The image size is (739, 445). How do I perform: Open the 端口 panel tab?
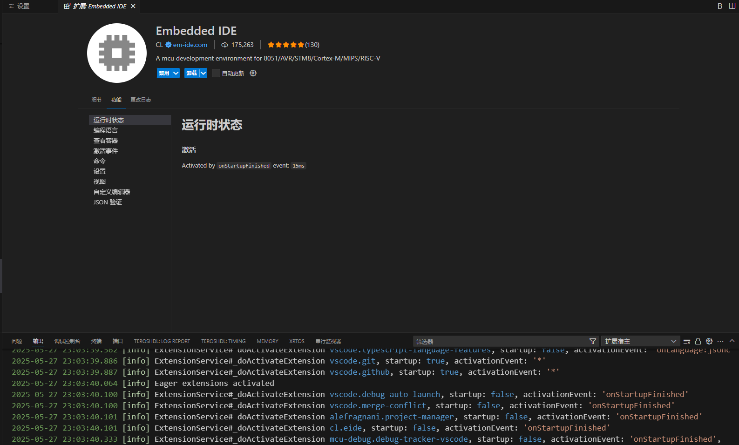(x=118, y=341)
